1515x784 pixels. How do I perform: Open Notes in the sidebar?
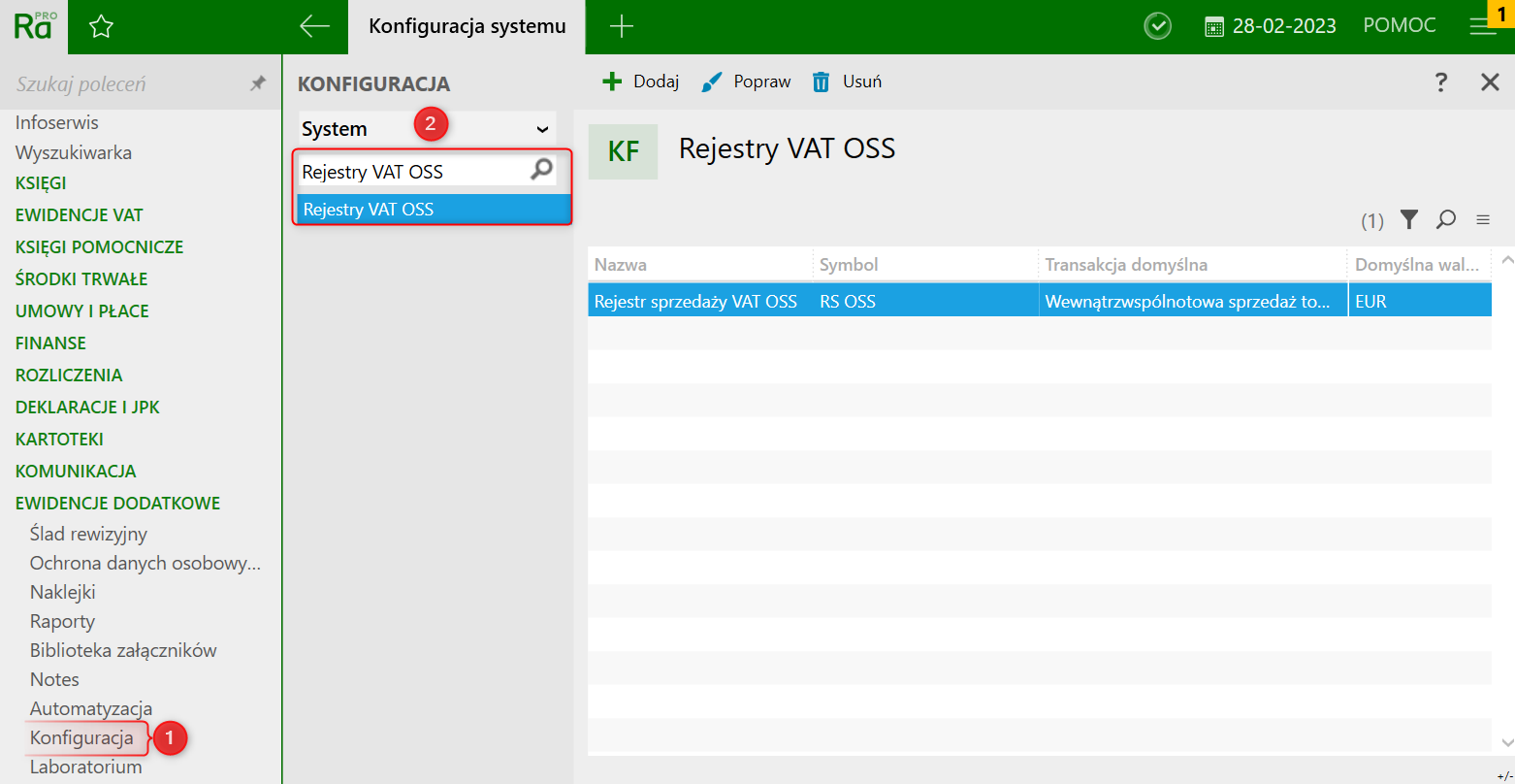pyautogui.click(x=54, y=679)
